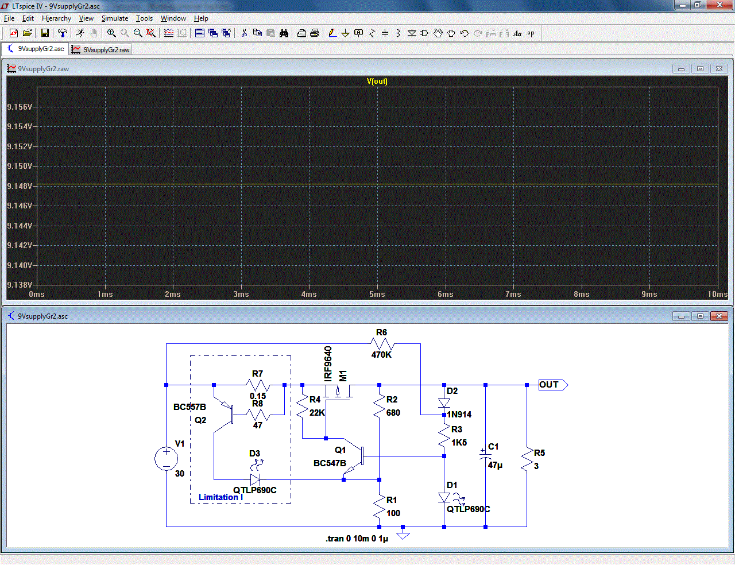Place a Ground symbol from toolbar
735x565 pixels.
coord(345,33)
